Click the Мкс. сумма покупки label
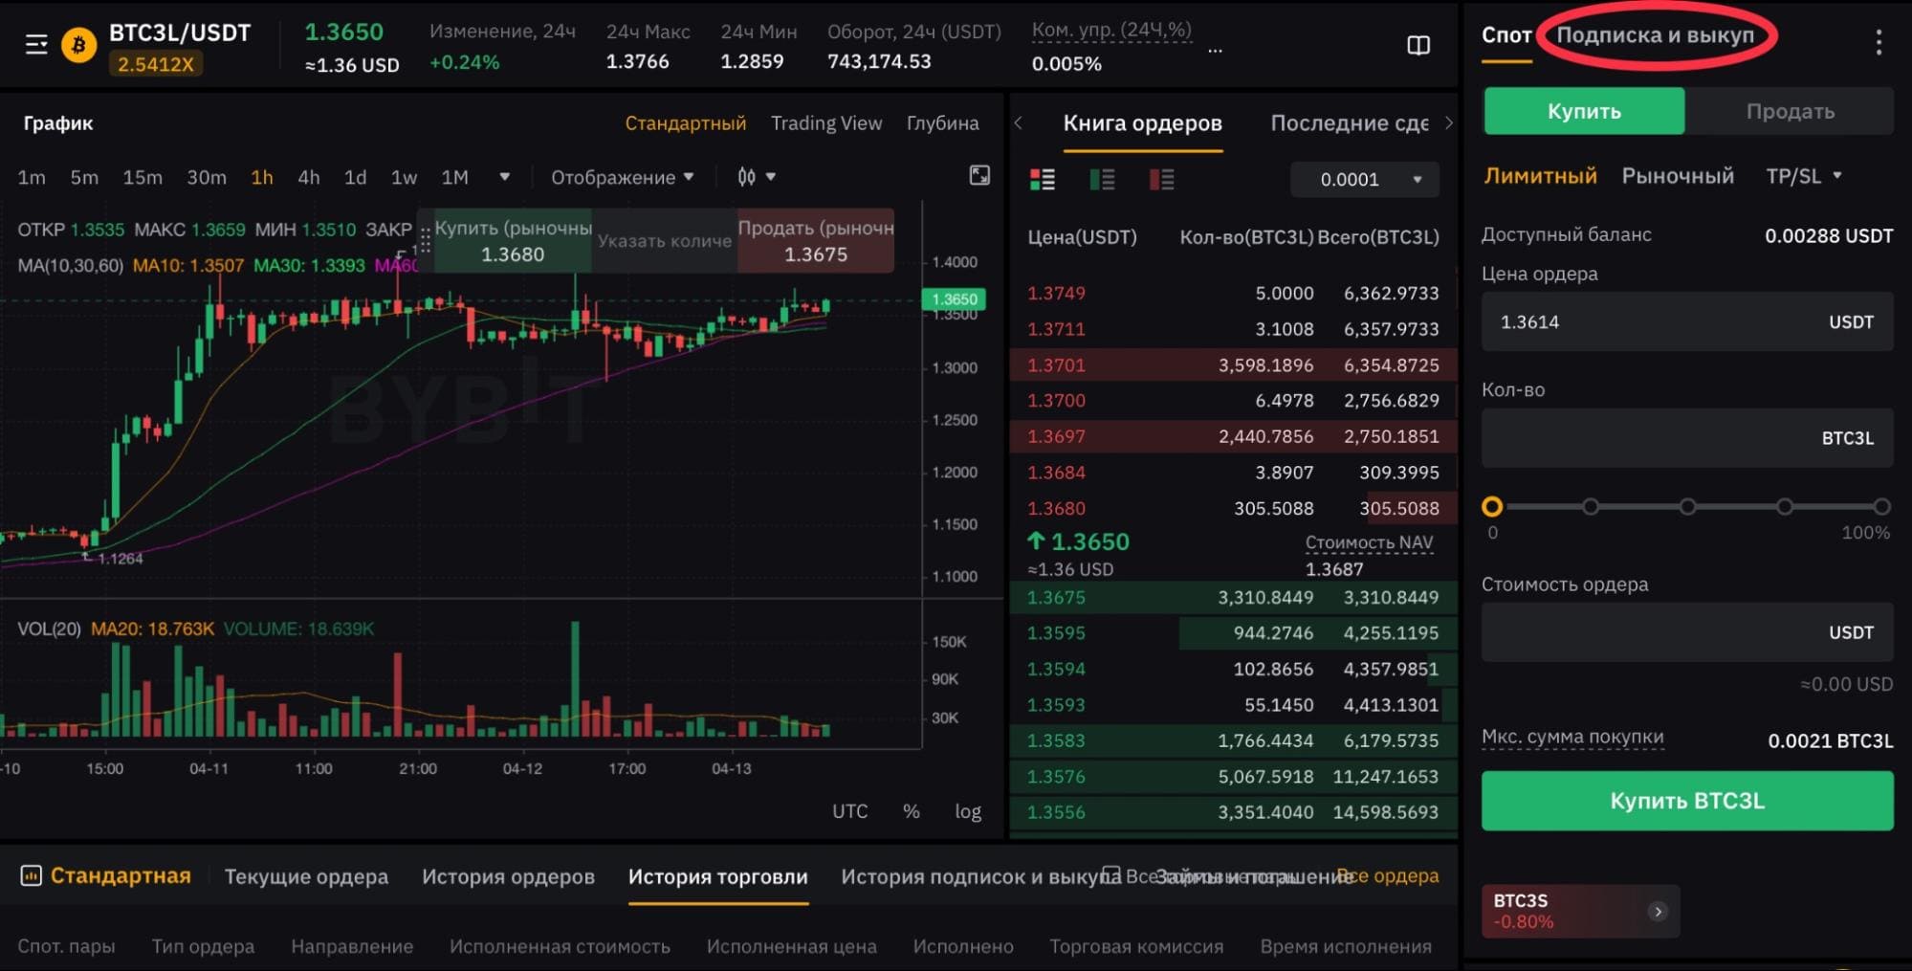 (x=1572, y=737)
